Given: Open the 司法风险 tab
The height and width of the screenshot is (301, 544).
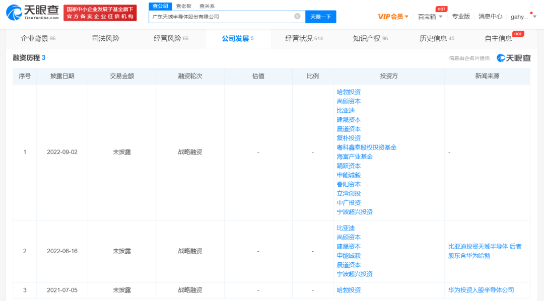Looking at the screenshot, I should (105, 39).
